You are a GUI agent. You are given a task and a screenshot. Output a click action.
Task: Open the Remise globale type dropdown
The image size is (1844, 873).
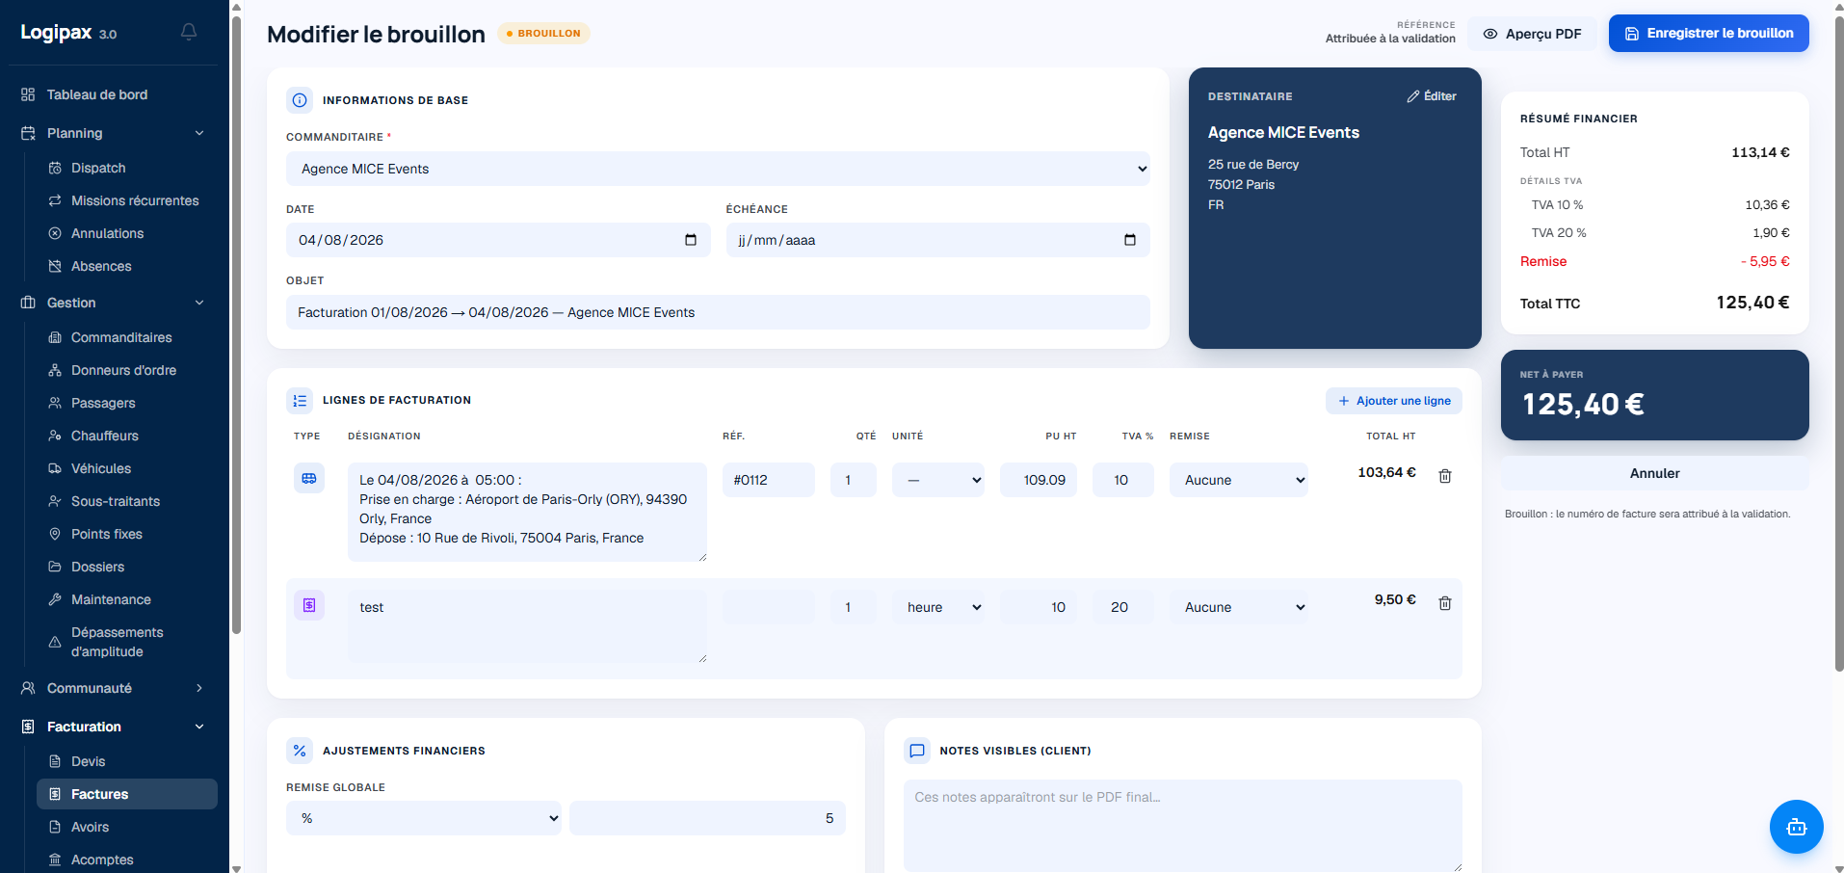[424, 818]
